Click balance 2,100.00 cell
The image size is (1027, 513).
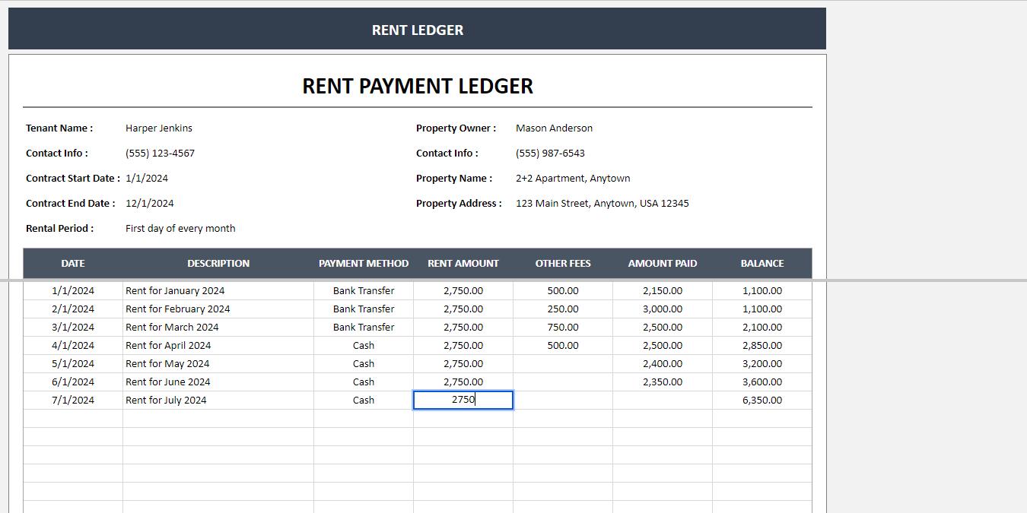(762, 327)
